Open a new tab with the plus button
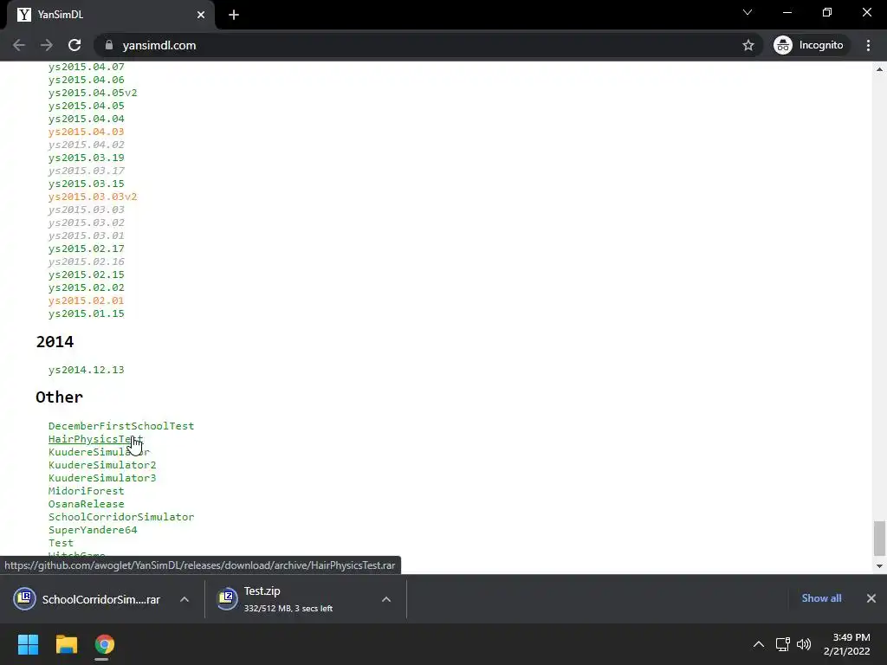Viewport: 887px width, 665px height. click(x=234, y=15)
